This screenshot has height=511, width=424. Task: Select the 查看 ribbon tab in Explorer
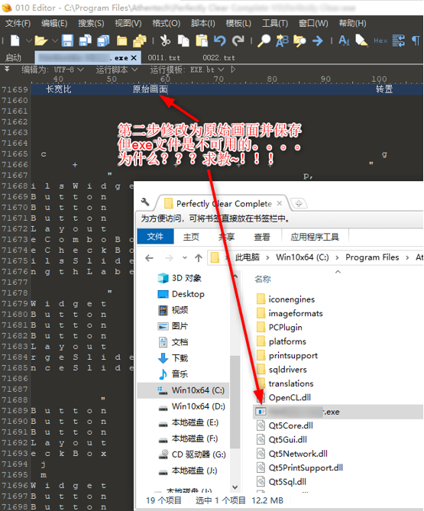262,237
